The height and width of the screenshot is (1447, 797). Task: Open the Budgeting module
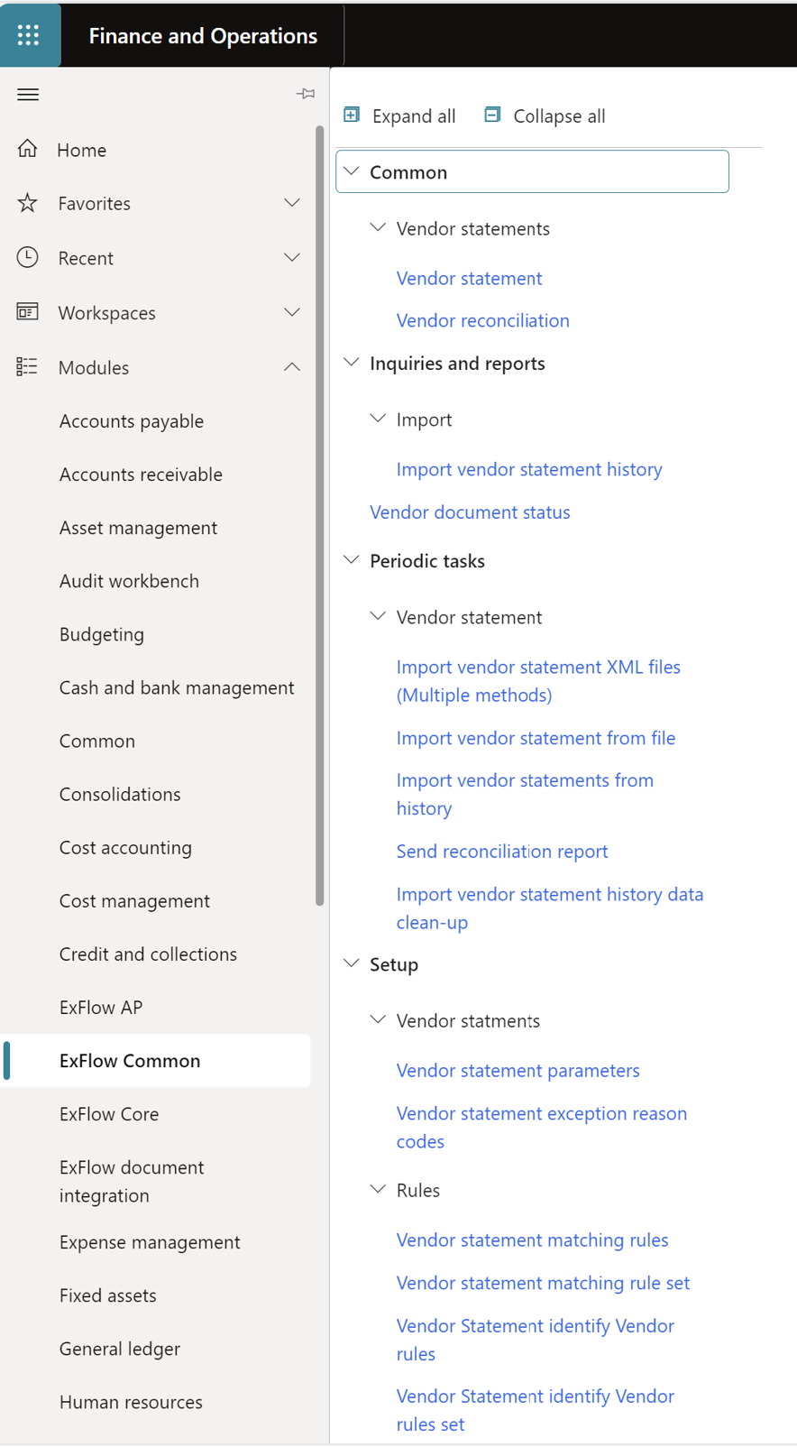click(x=102, y=634)
